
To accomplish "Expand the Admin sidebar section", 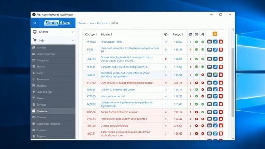I will 53,32.
